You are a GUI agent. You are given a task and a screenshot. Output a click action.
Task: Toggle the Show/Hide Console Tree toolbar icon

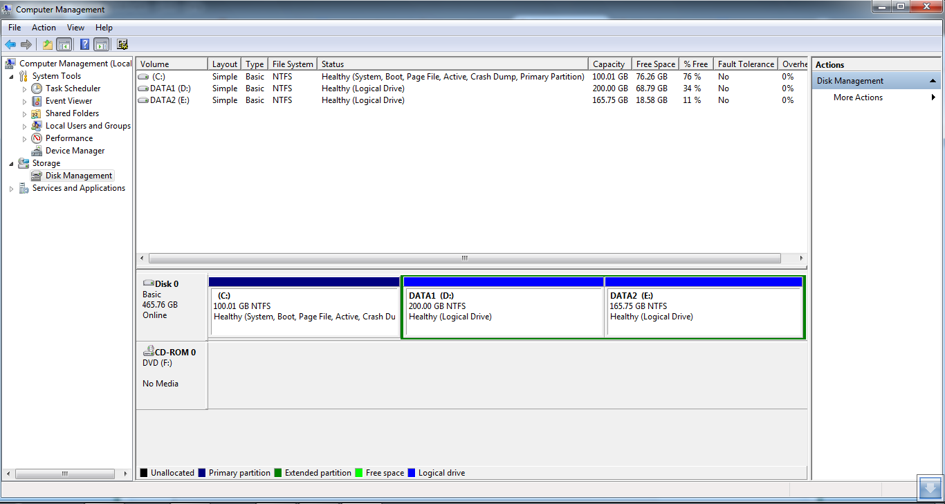coord(64,45)
